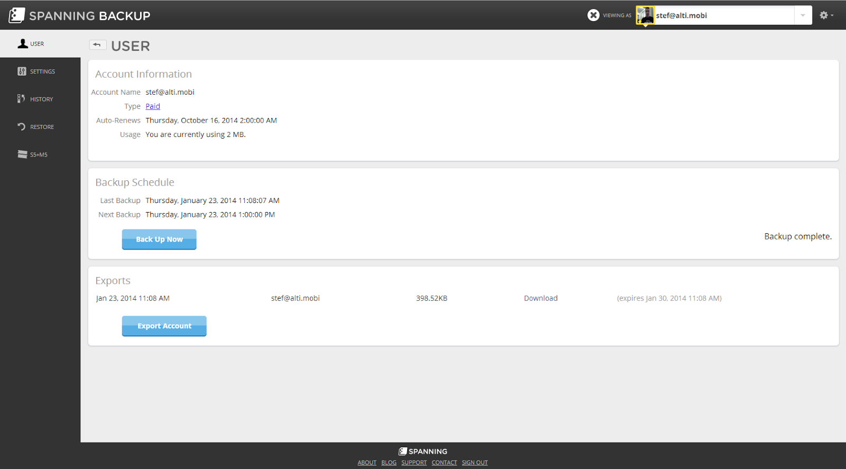
Task: Open the ABOUT footer link
Action: (367, 463)
